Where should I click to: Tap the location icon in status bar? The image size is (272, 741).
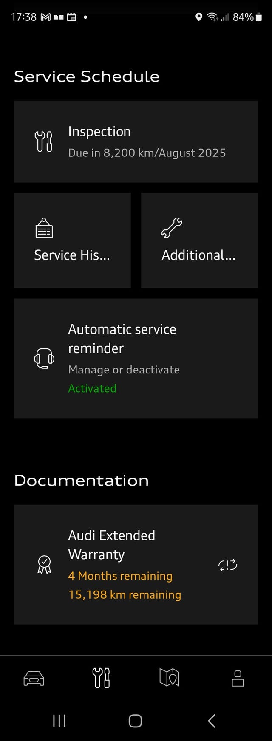198,17
